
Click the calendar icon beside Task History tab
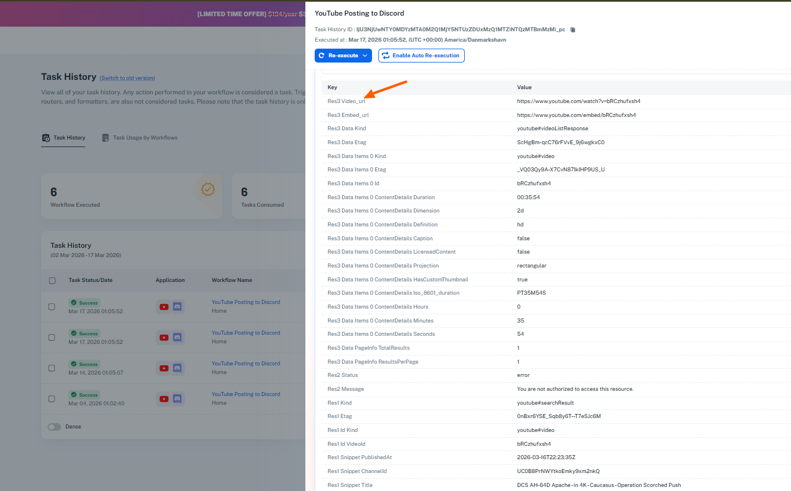click(46, 138)
